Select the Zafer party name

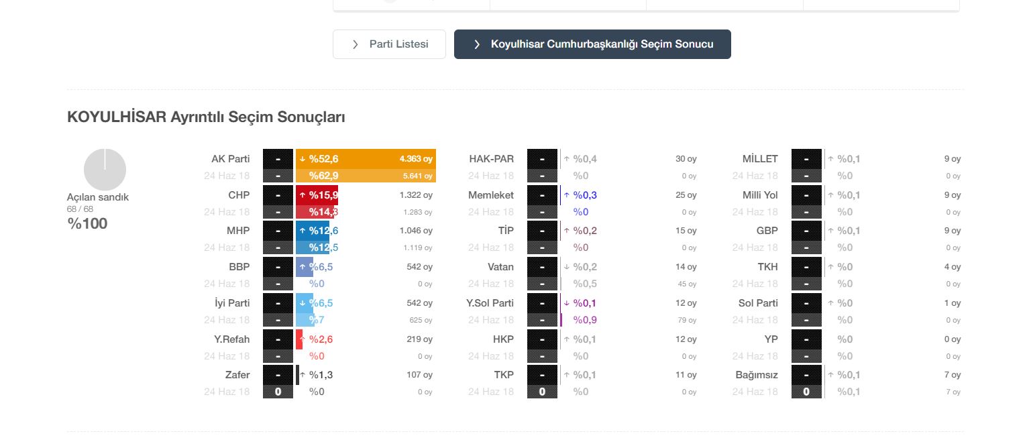(237, 375)
